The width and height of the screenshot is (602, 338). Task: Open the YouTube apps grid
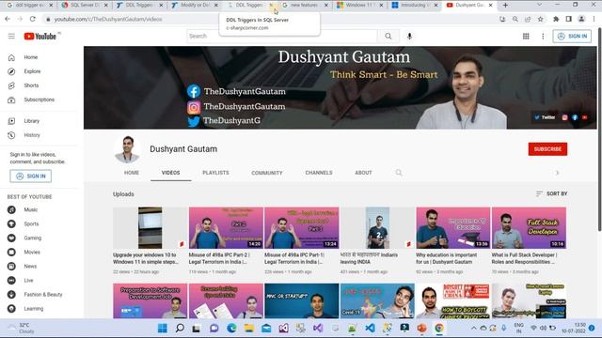pyautogui.click(x=526, y=36)
